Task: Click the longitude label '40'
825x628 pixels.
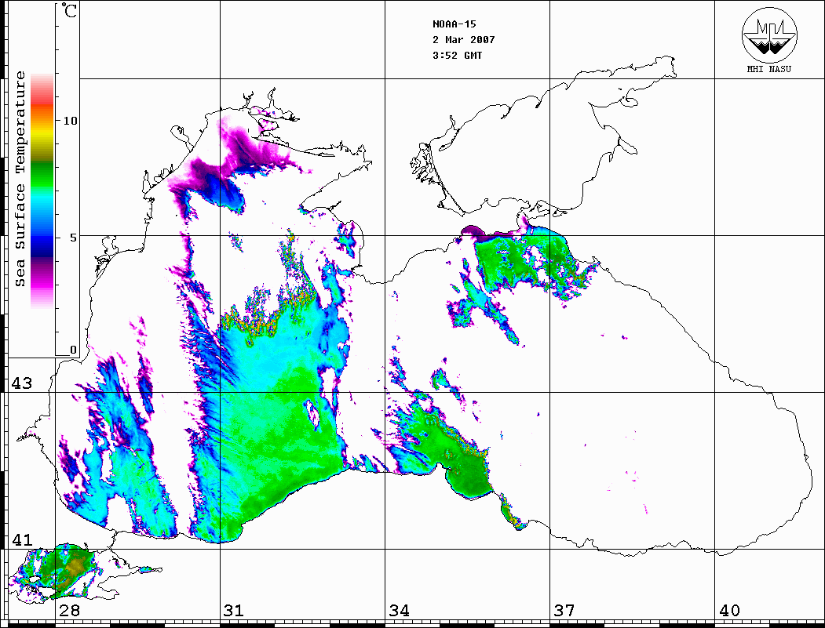Action: tap(729, 610)
